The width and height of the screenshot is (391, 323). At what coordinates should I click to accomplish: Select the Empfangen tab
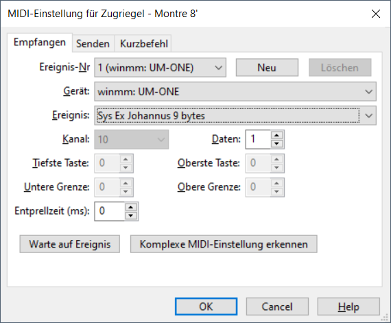click(40, 43)
